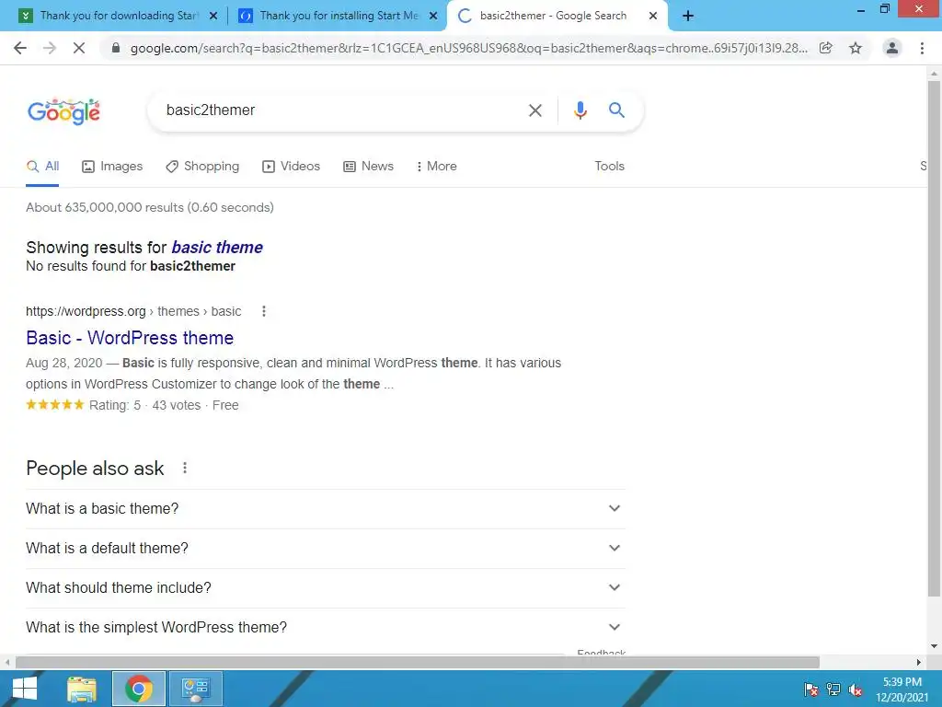Switch to Shopping results

pyautogui.click(x=202, y=167)
